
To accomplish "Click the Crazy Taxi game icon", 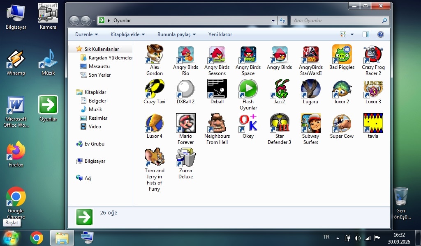I will pos(155,91).
